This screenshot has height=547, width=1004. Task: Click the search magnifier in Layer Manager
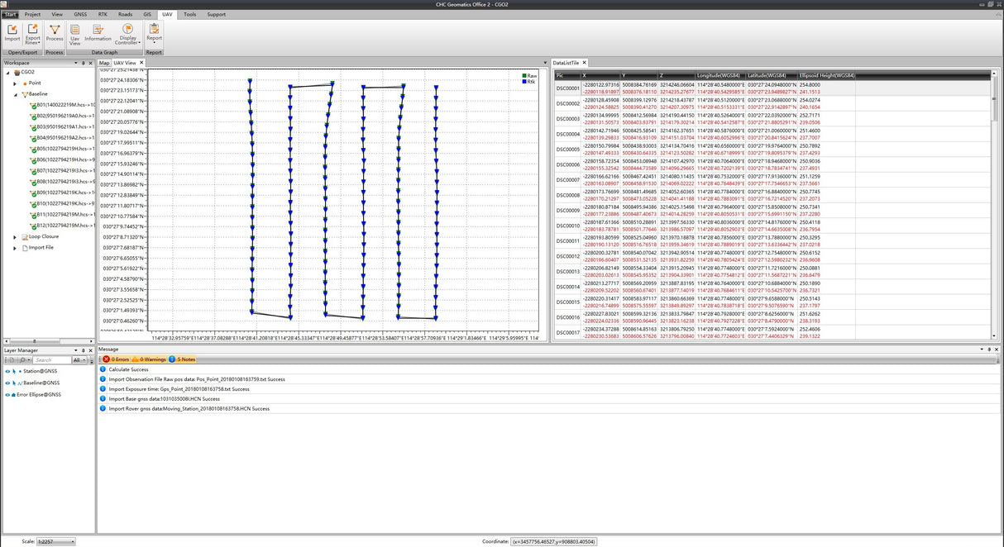pos(23,360)
